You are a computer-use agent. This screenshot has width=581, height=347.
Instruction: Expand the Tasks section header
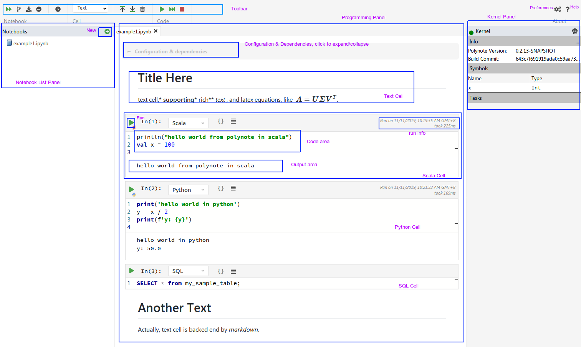(523, 98)
